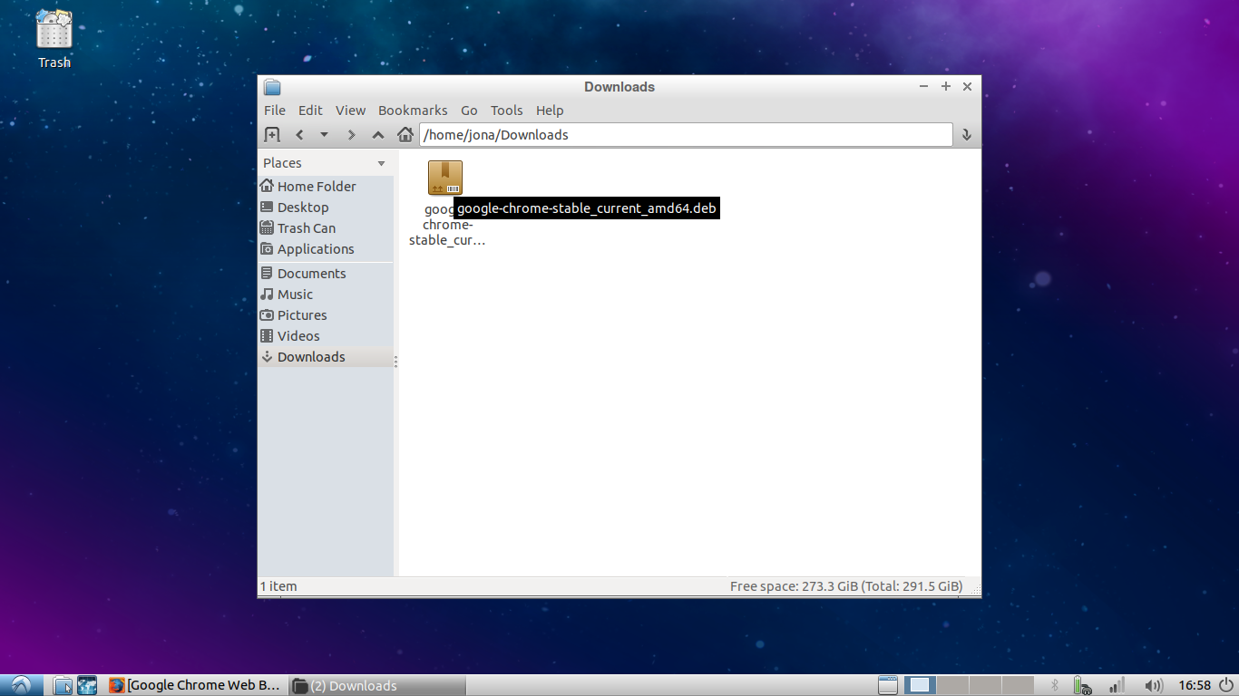Click the '1 item' status bar text
This screenshot has height=696, width=1239.
pyautogui.click(x=278, y=586)
